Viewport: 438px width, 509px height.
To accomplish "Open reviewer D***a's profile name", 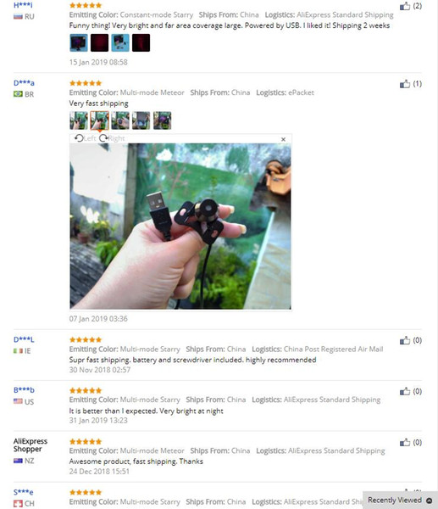I will pos(24,83).
